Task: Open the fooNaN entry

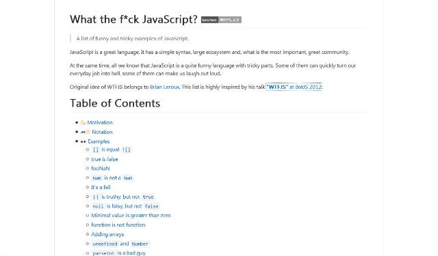Action: point(101,169)
